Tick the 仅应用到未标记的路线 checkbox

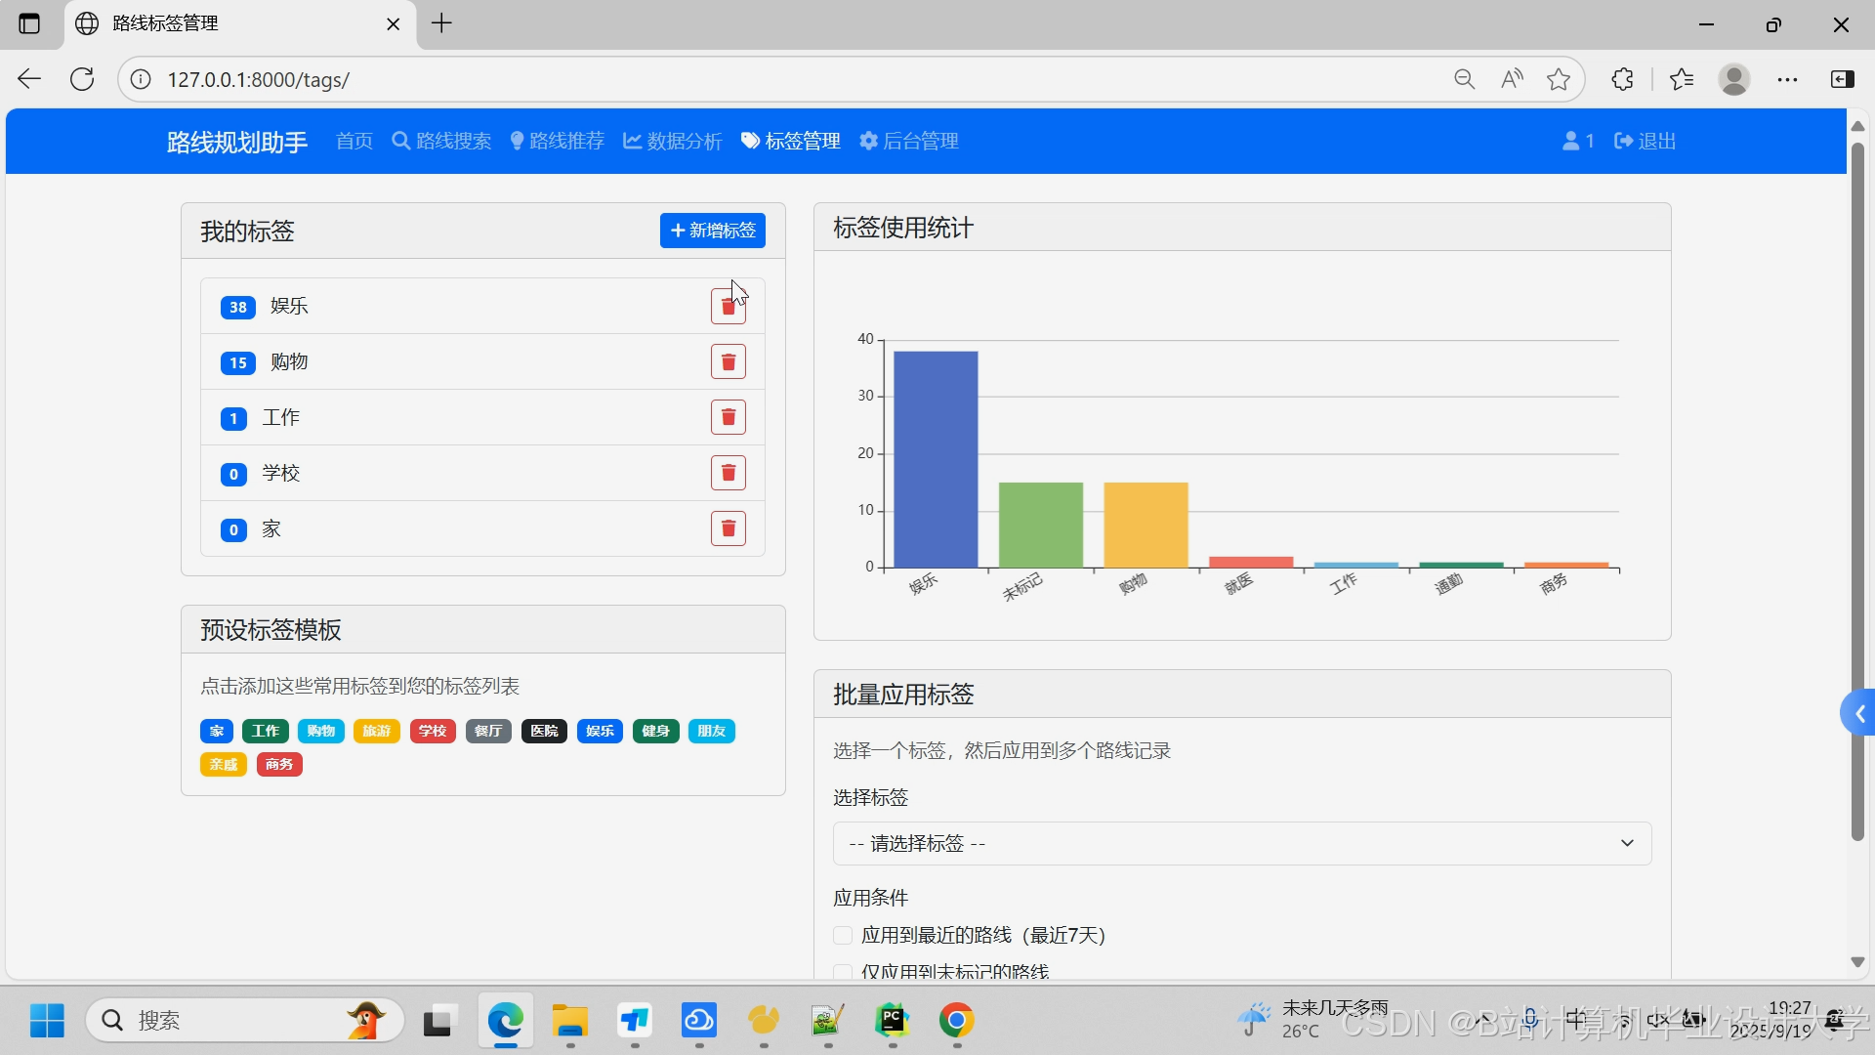[x=843, y=972]
